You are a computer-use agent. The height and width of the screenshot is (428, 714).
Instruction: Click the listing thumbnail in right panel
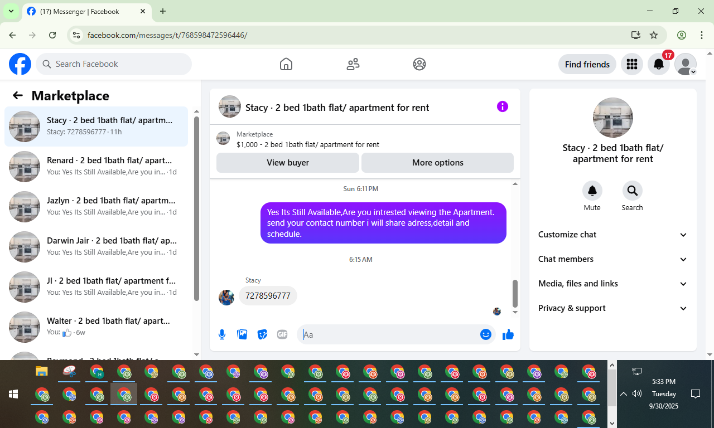(613, 118)
